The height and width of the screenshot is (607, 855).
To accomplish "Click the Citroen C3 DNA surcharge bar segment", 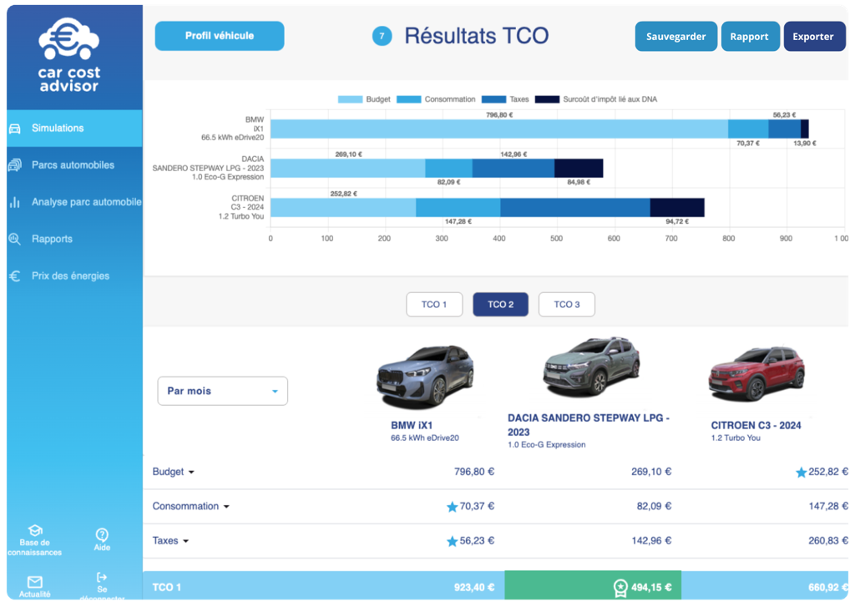I will (677, 208).
